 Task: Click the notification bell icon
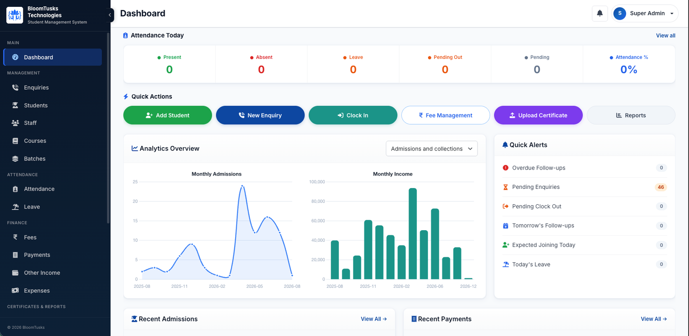point(600,13)
